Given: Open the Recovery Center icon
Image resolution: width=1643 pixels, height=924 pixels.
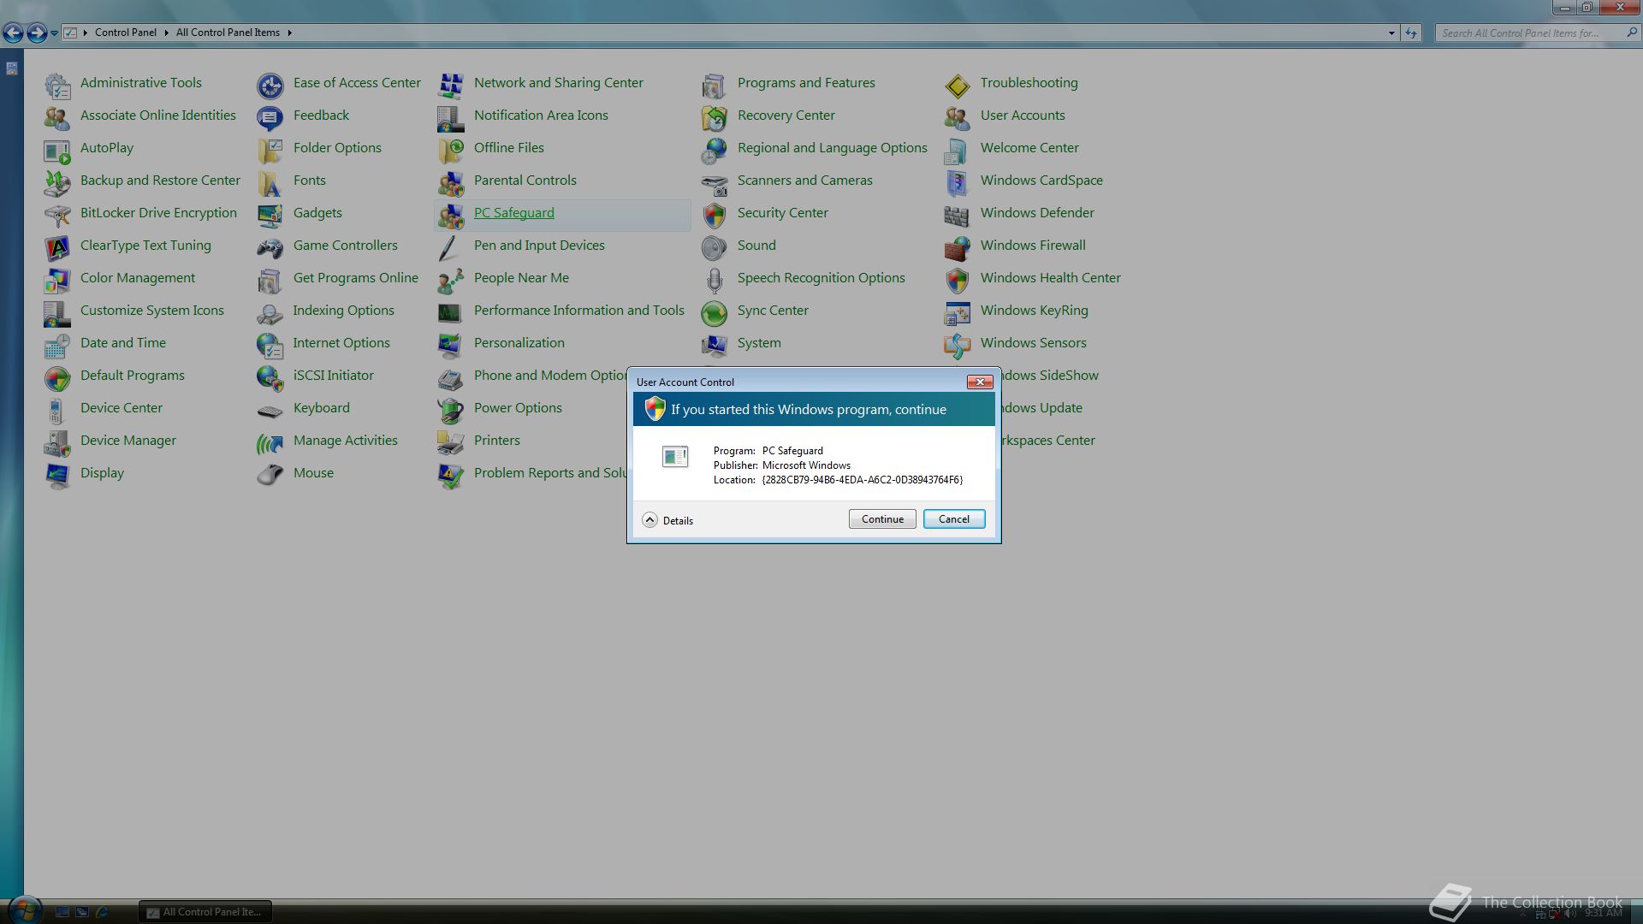Looking at the screenshot, I should (x=715, y=117).
